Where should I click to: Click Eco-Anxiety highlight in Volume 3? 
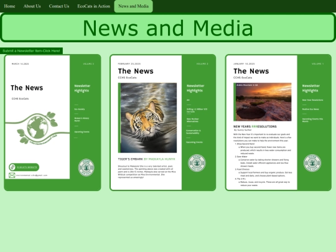click(x=80, y=110)
